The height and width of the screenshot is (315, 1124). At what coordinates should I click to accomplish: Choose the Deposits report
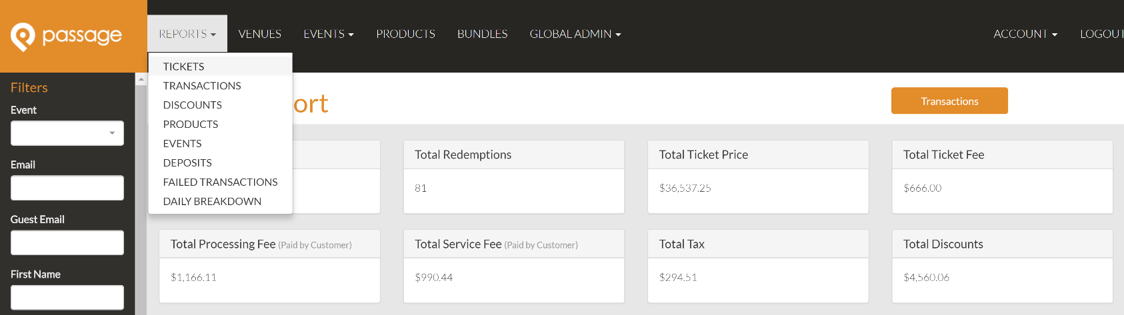220,163
